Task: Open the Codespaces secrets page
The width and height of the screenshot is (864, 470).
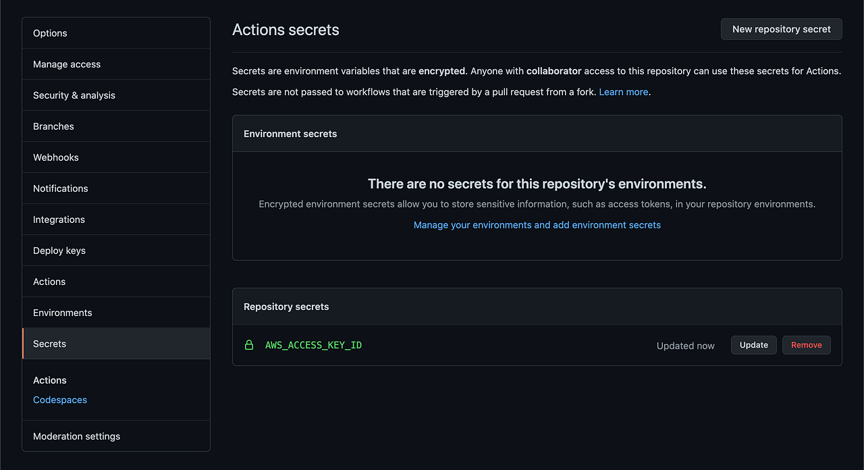Action: (x=59, y=399)
